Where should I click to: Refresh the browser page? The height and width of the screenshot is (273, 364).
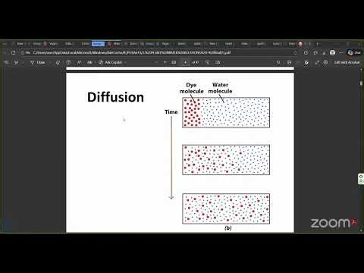pos(14,52)
